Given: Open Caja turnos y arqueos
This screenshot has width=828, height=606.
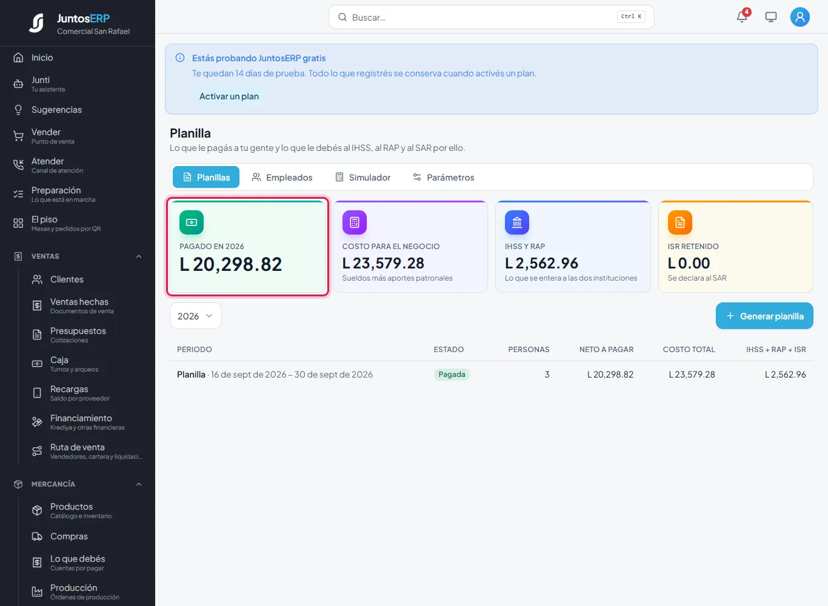Looking at the screenshot, I should [87, 364].
